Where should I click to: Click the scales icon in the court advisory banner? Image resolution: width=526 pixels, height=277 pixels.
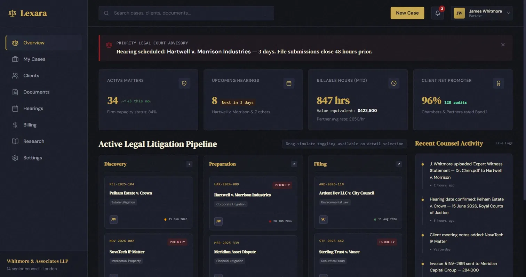click(109, 45)
